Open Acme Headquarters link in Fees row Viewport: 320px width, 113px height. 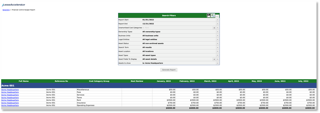pyautogui.click(x=10, y=92)
